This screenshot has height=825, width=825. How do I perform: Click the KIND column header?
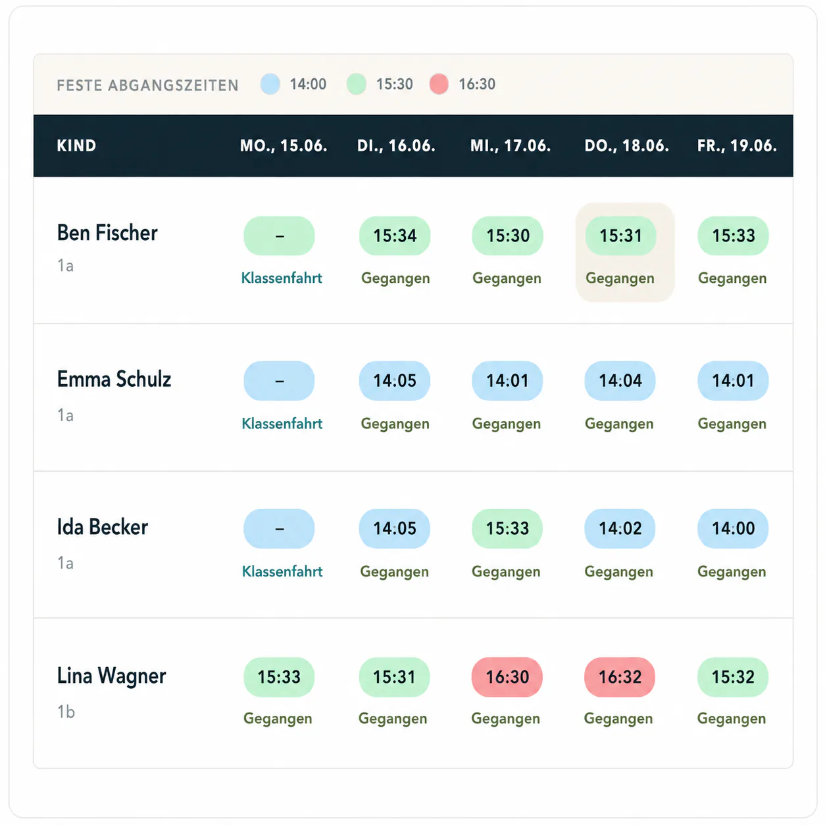76,146
